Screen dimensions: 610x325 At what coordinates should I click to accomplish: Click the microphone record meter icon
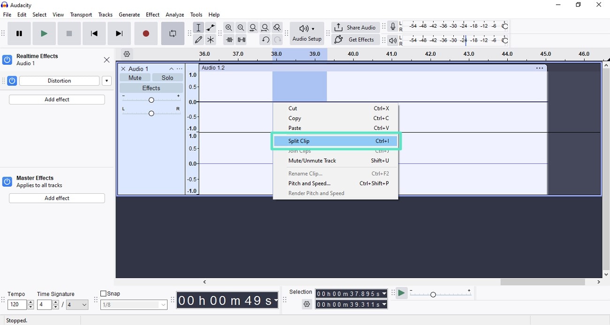tap(393, 27)
